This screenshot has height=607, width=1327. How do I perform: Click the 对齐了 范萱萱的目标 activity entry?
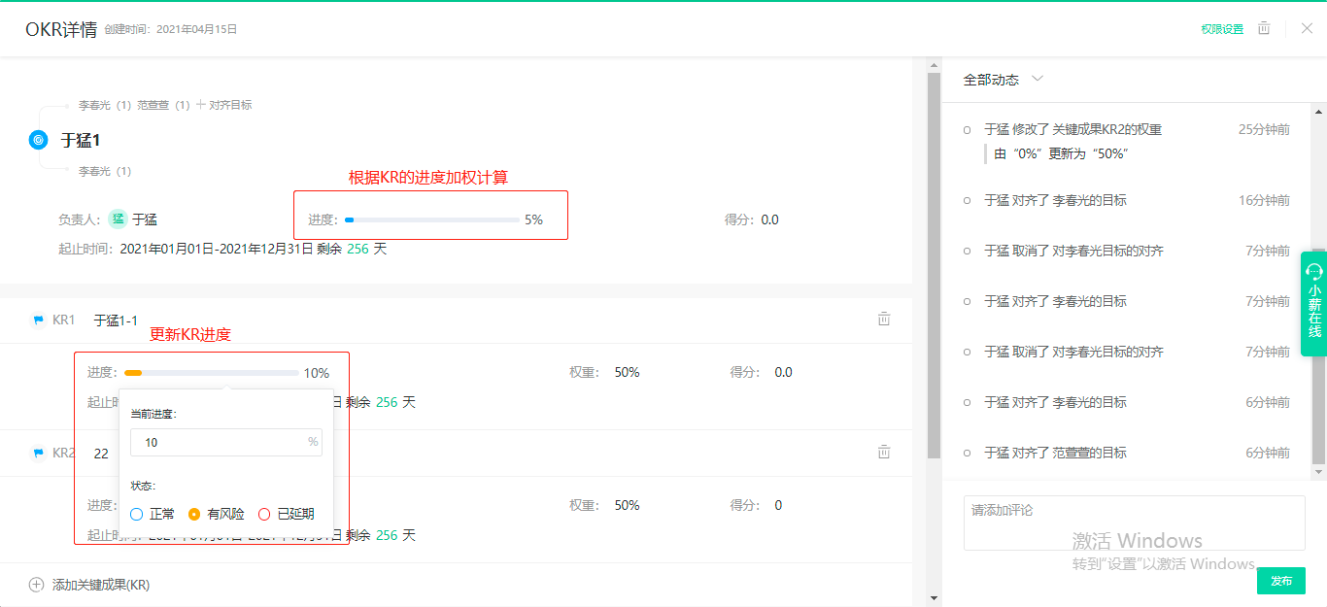pyautogui.click(x=1055, y=453)
